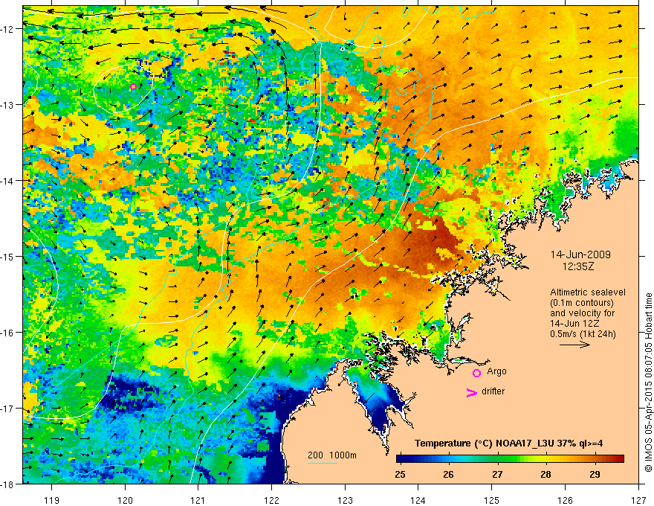Click the cyan 200 1000m isobath line sample
The width and height of the screenshot is (654, 506).
[323, 463]
